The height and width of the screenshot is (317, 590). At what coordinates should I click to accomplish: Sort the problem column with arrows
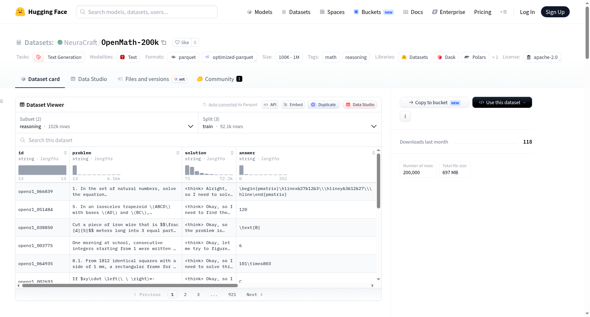coord(178,153)
